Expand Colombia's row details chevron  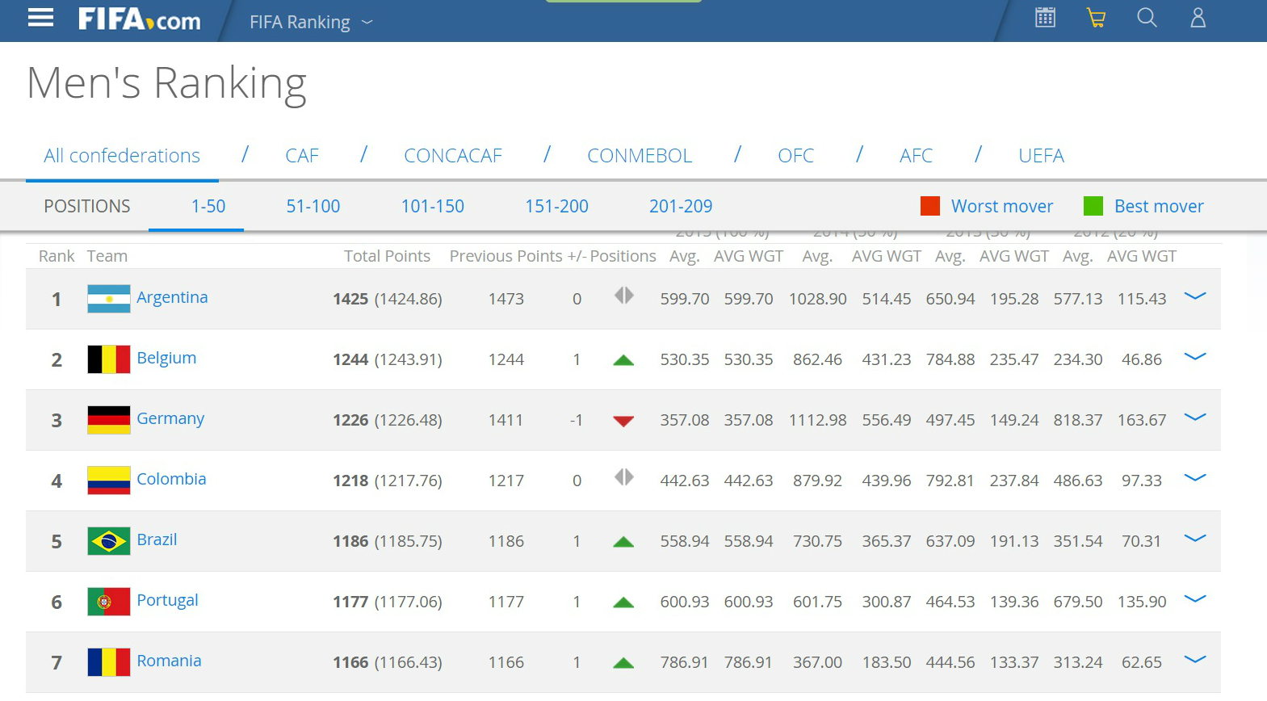point(1194,478)
